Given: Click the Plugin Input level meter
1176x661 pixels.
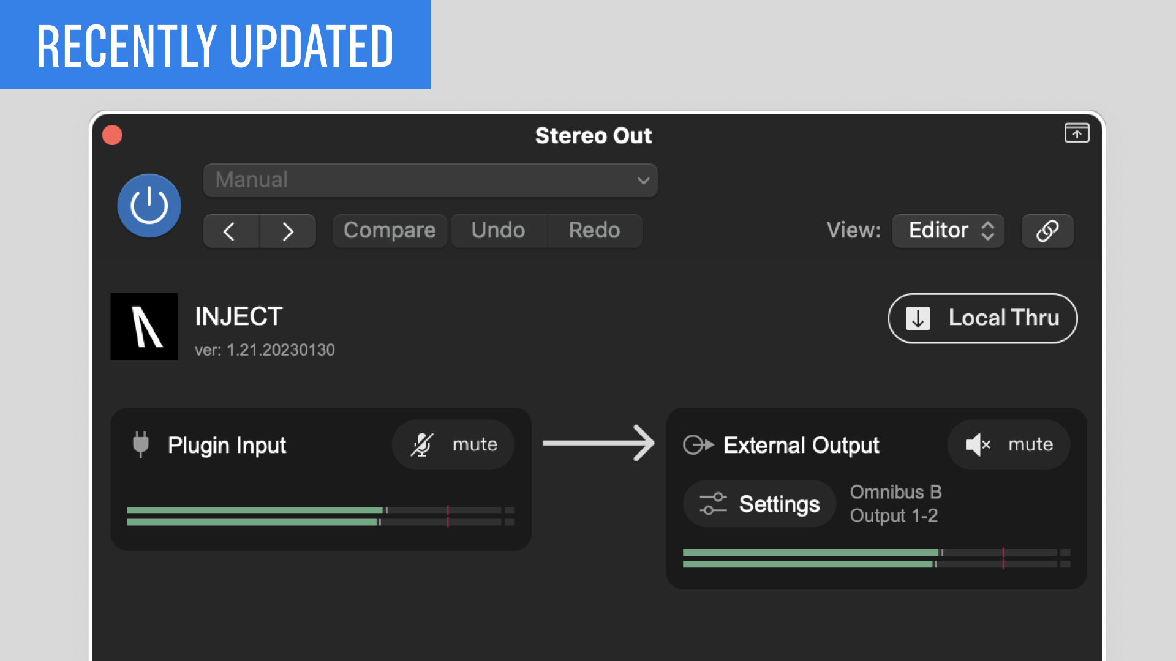Looking at the screenshot, I should coord(321,516).
